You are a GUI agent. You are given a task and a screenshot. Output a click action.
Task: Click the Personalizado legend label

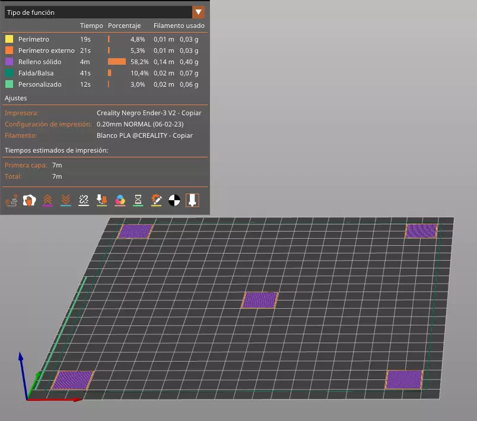40,84
